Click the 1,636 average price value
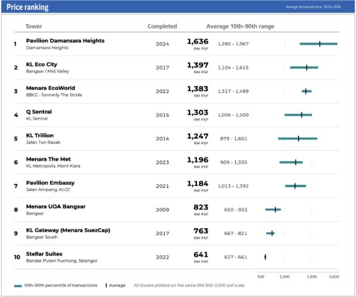Image resolution: width=356 pixels, height=297 pixels. coord(198,42)
